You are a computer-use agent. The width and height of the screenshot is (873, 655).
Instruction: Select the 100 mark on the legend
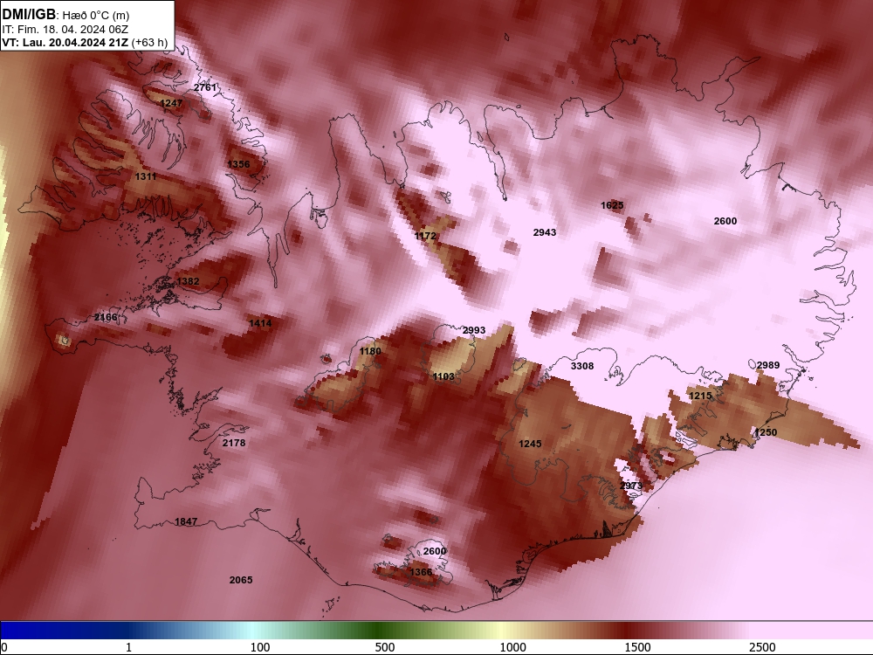tap(260, 647)
